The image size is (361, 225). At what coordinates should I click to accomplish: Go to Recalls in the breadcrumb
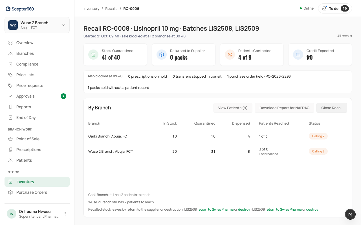click(x=111, y=9)
